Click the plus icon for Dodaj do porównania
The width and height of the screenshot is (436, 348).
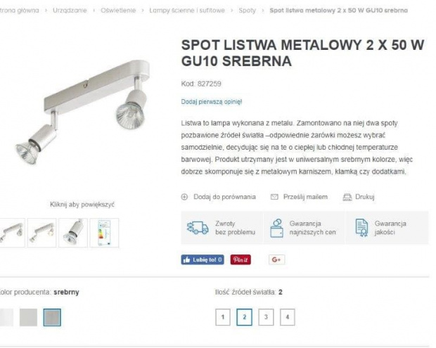pos(184,197)
